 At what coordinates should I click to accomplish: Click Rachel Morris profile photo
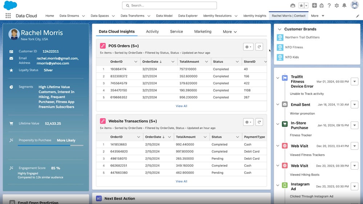click(14, 34)
